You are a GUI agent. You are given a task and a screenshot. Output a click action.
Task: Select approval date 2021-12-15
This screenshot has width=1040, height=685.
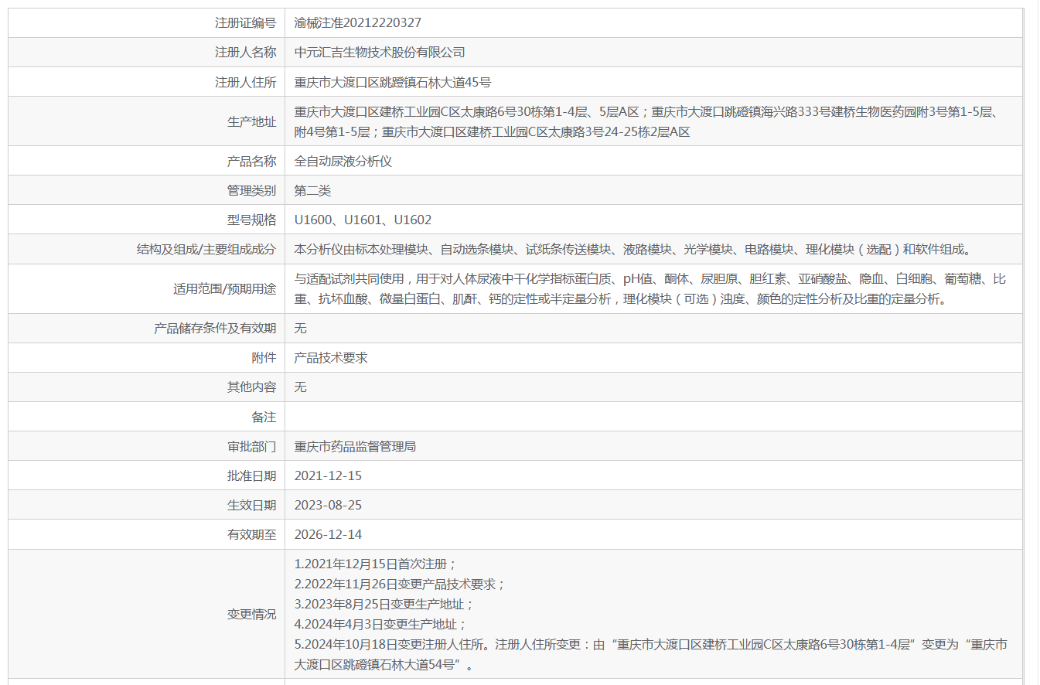pos(328,475)
